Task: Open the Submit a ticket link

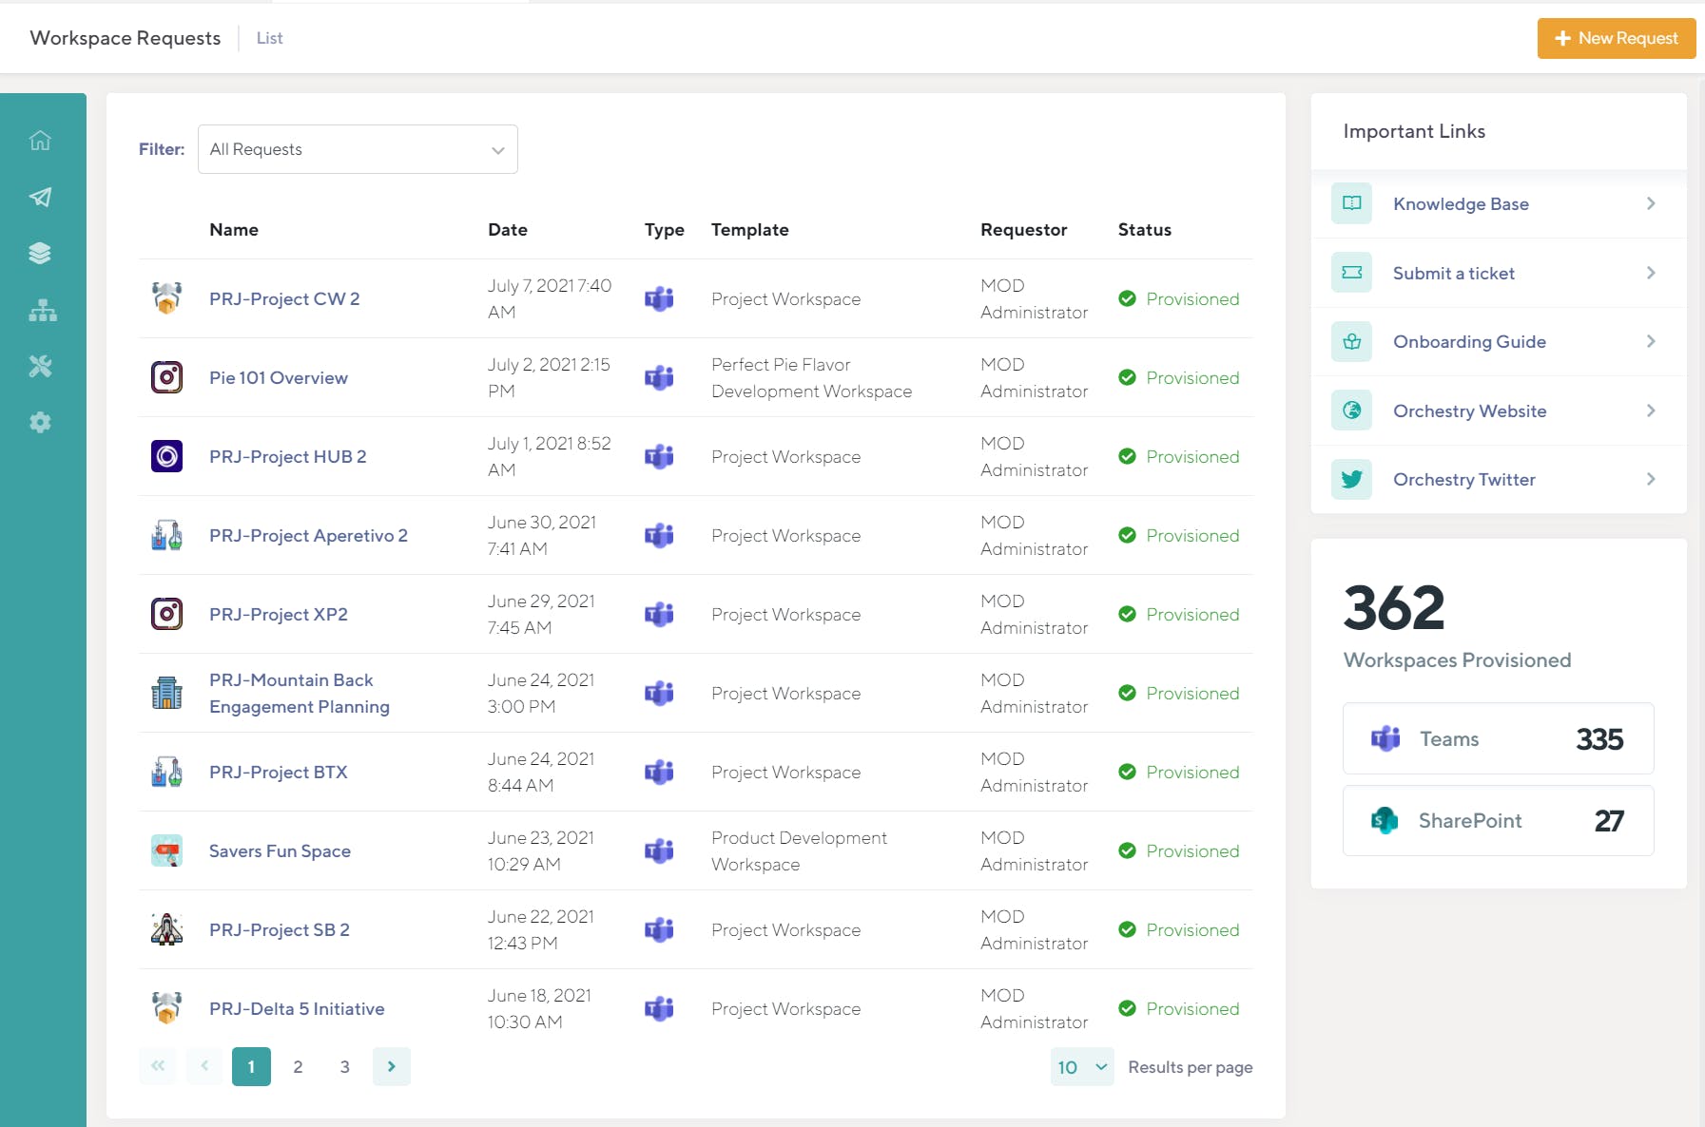Action: 1453,274
